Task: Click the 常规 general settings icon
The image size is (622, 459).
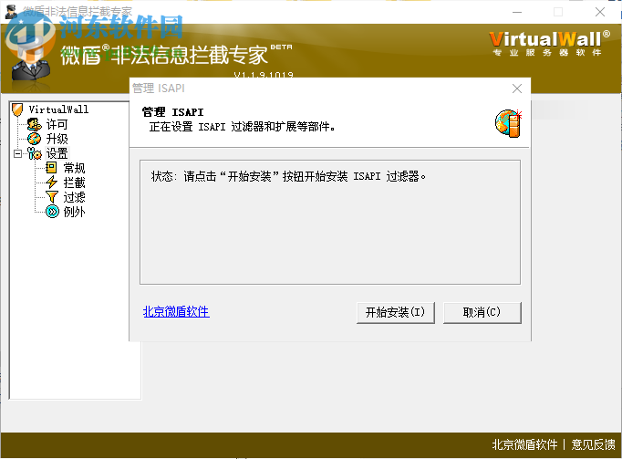Action: [52, 168]
